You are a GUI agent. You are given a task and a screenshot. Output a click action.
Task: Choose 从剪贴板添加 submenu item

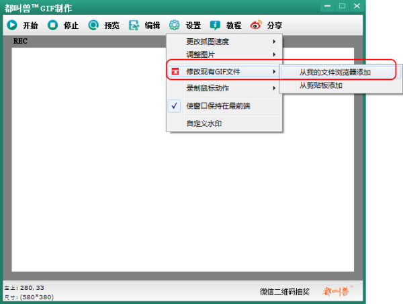pyautogui.click(x=341, y=85)
